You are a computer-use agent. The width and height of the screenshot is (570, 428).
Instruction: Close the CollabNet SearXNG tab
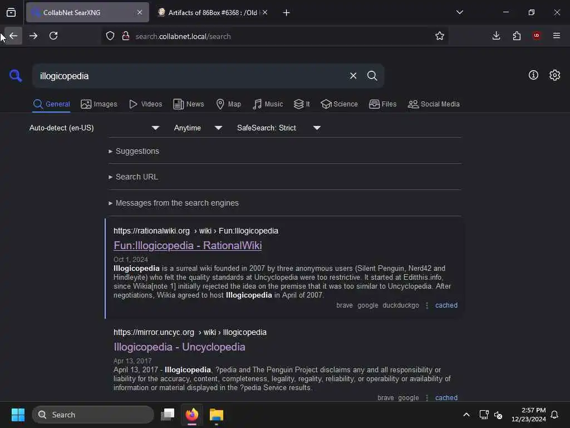coord(140,12)
